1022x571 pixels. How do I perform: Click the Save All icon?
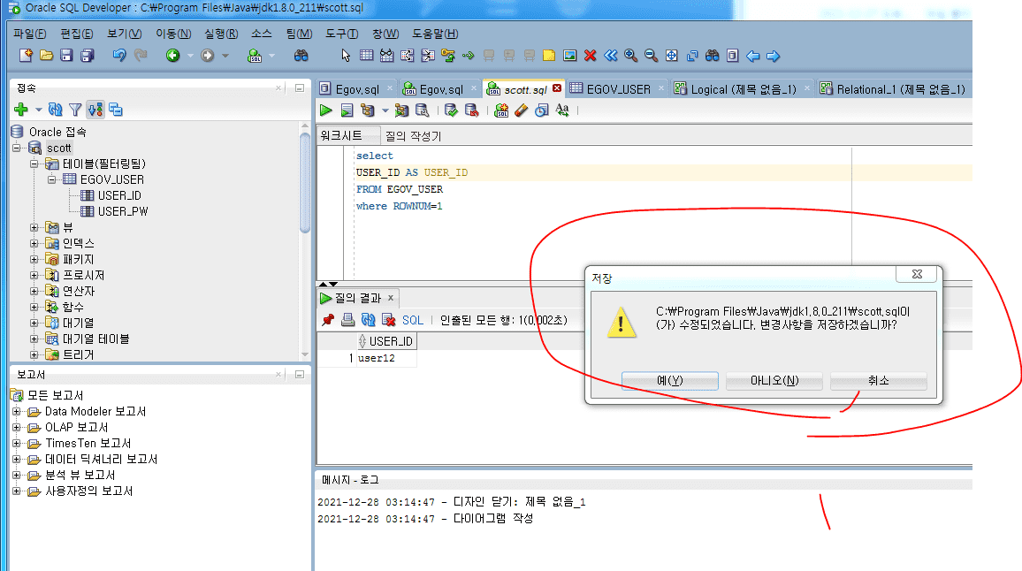pos(87,56)
